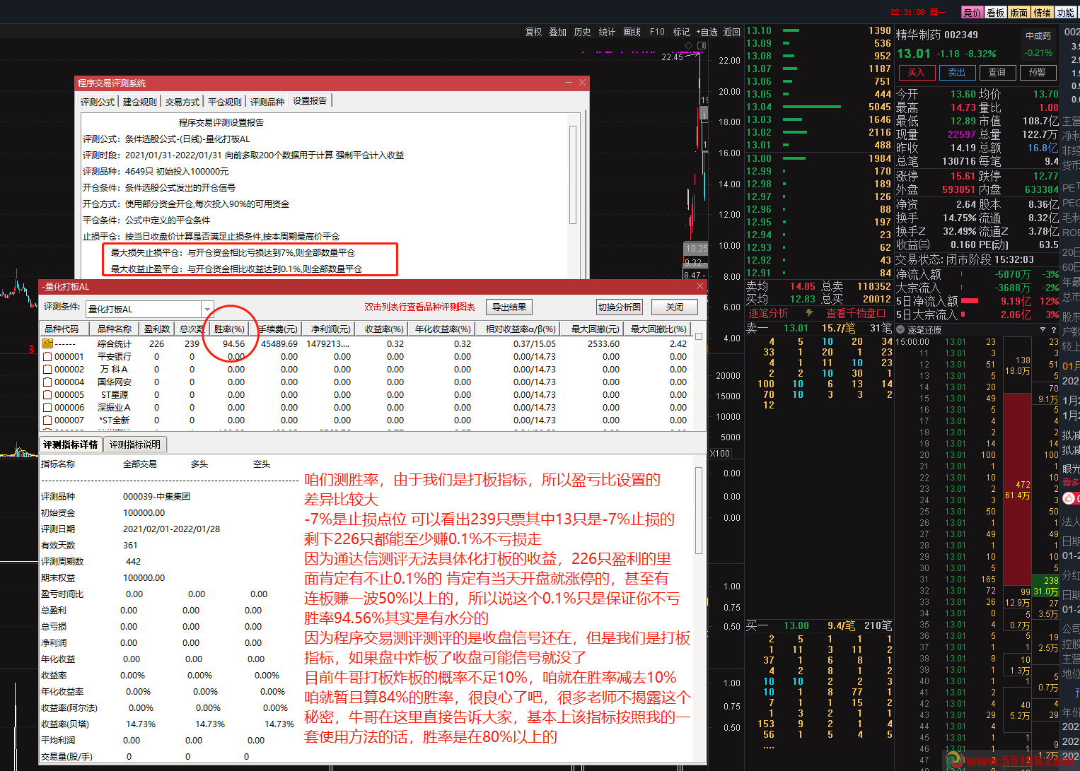Screen dimensions: 1080x771
Task: Select the 画线 drawing tool icon
Action: point(632,32)
